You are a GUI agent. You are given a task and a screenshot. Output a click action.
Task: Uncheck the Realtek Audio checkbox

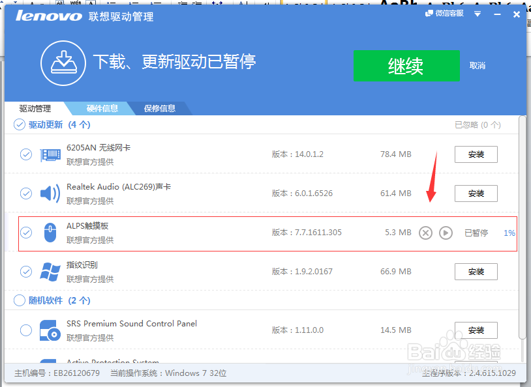click(26, 193)
